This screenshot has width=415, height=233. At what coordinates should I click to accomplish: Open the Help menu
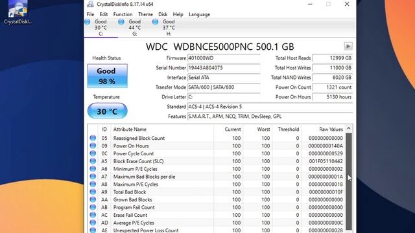click(x=178, y=14)
